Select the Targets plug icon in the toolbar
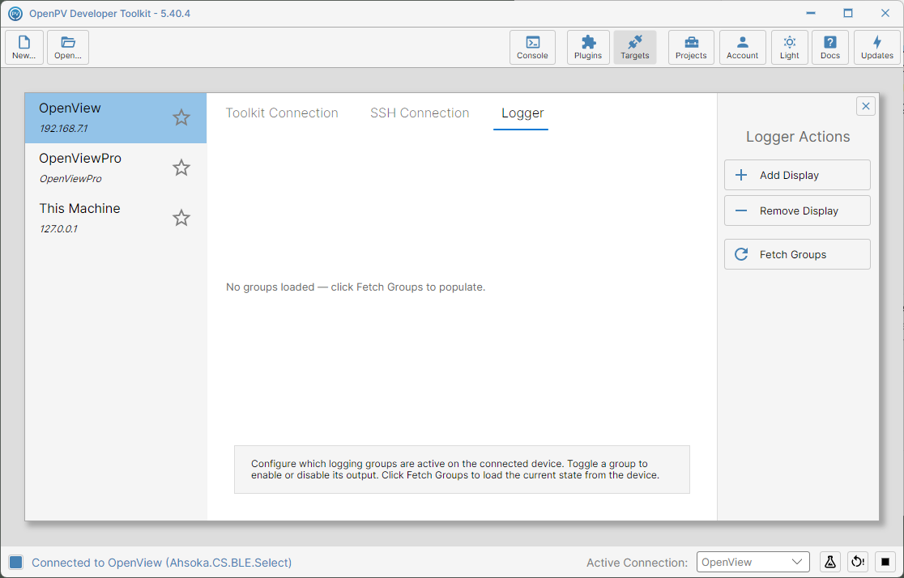Screen dimensions: 904x578 [x=635, y=47]
